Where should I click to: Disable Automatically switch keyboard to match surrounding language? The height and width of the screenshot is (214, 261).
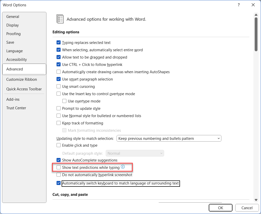58,183
